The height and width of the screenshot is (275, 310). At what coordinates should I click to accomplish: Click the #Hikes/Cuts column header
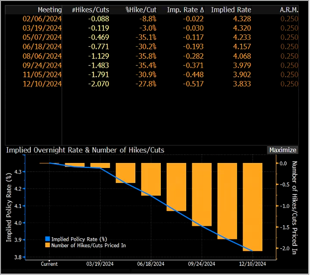(x=90, y=10)
